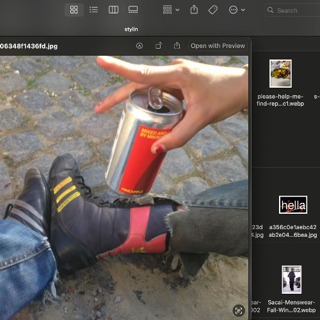The width and height of the screenshot is (320, 320).
Task: Click the search magnifier icon
Action: (x=270, y=10)
